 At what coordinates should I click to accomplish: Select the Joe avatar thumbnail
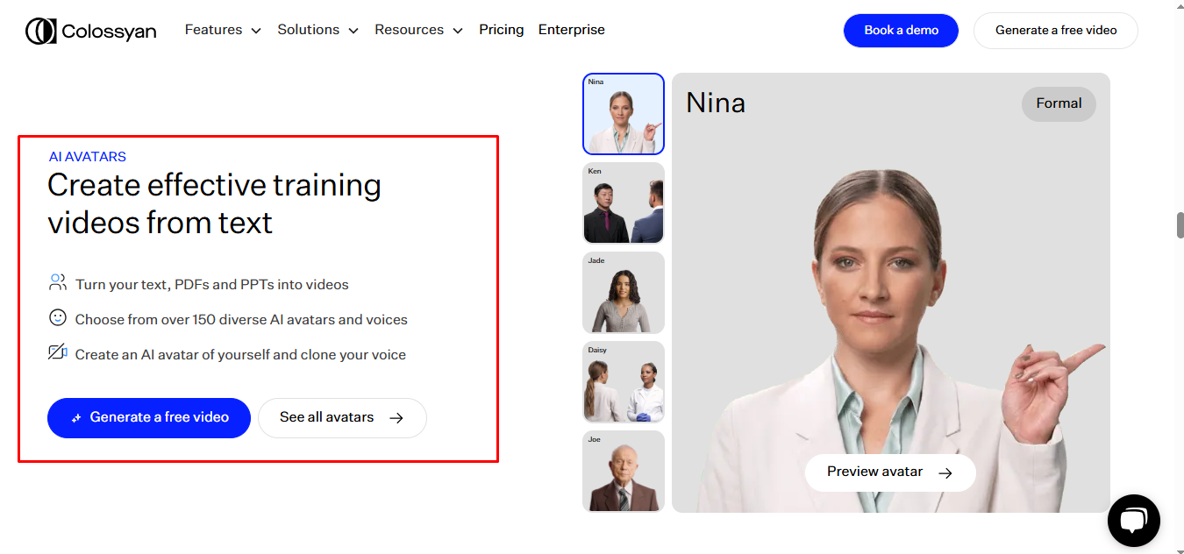point(624,472)
